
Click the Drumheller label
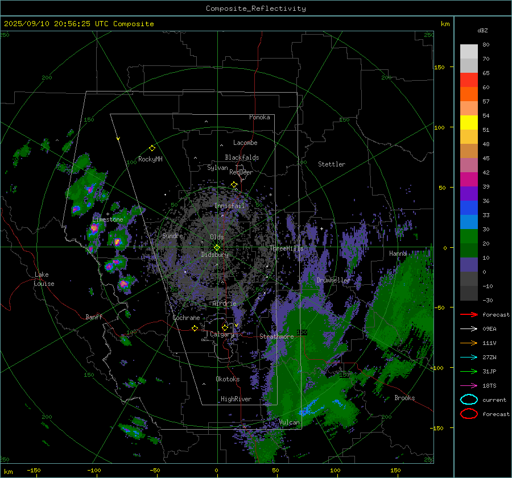point(333,280)
